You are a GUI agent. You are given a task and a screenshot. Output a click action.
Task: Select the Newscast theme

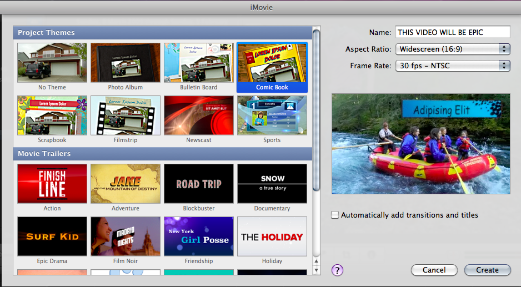coord(199,115)
